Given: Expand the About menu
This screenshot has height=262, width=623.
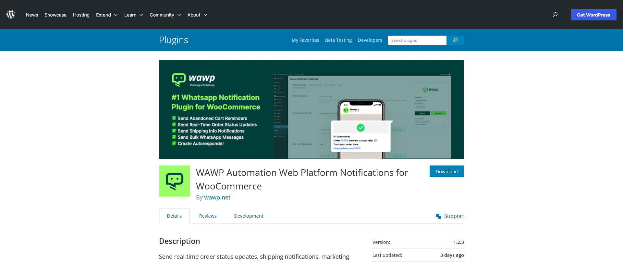Looking at the screenshot, I should [197, 15].
